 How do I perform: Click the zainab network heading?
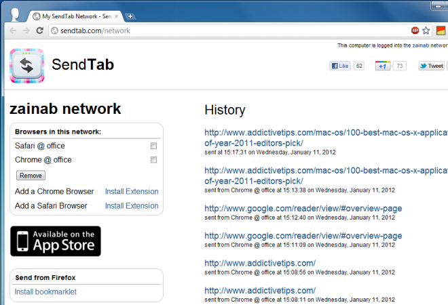click(65, 109)
